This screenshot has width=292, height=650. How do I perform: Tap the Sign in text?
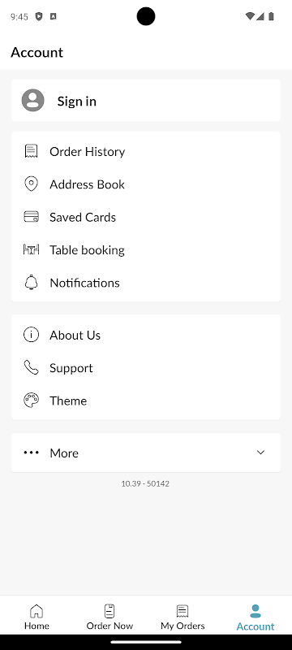(76, 101)
